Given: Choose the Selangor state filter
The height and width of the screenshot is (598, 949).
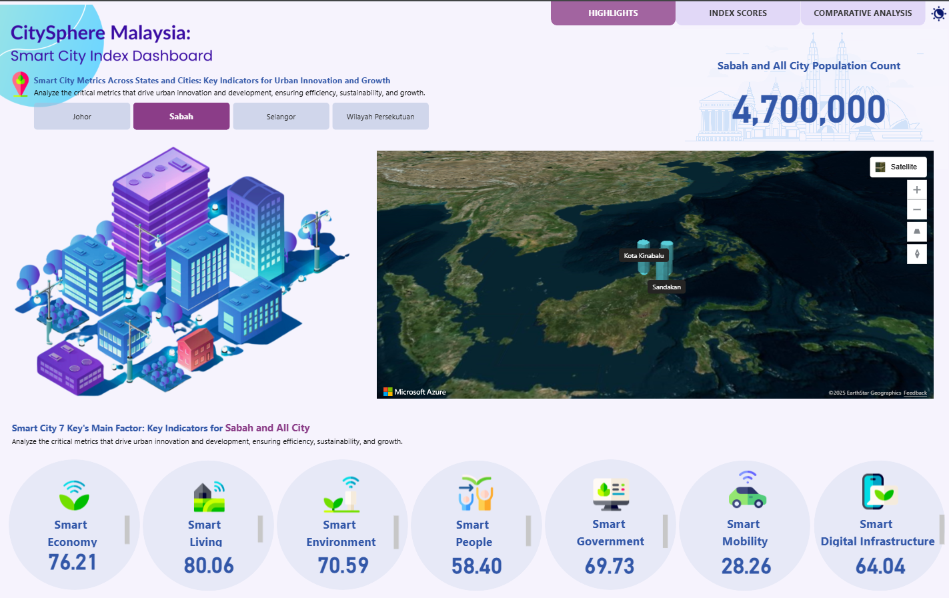Looking at the screenshot, I should (x=281, y=117).
